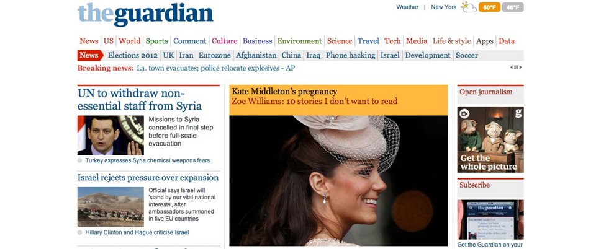This screenshot has width=596, height=249.
Task: Read the UN to withdraw staff headline
Action: coord(140,100)
